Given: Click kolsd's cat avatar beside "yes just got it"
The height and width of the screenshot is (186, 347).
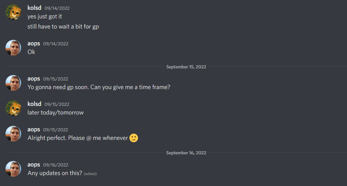Looking at the screenshot, I should click(x=13, y=13).
